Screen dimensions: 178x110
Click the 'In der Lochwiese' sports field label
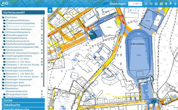137,44
